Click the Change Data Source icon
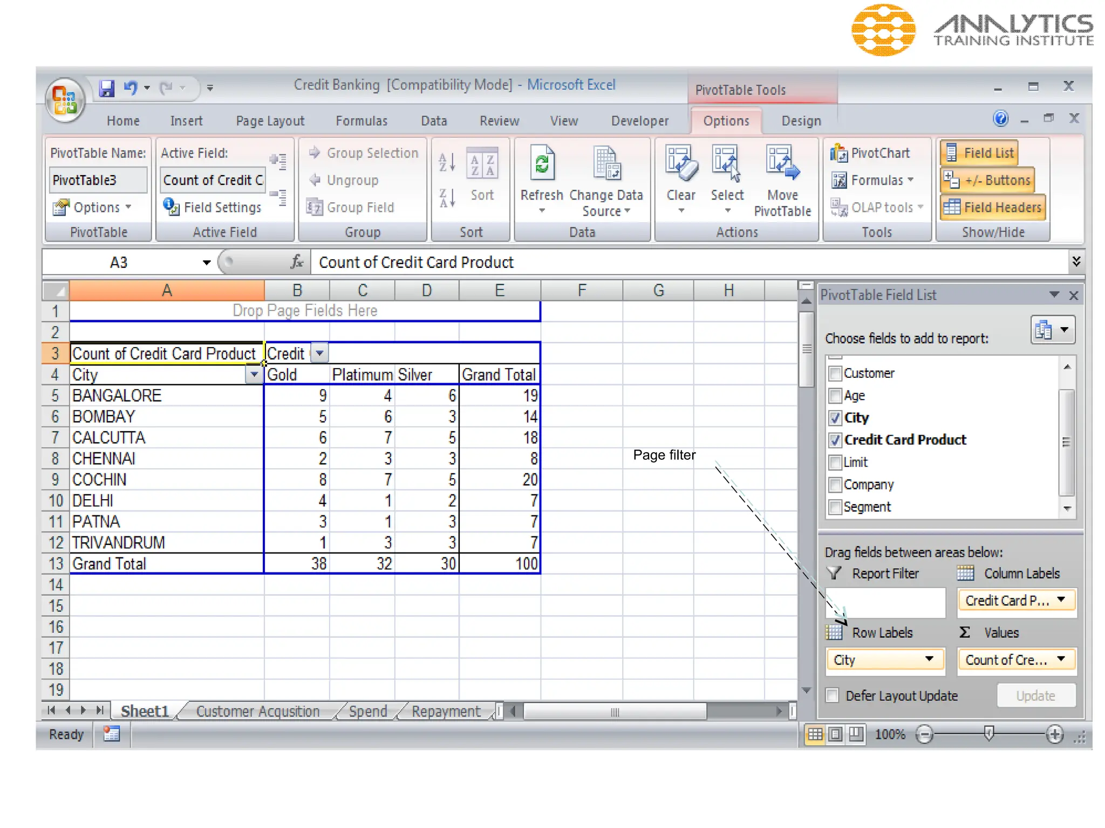Screen dimensions: 1105x828 tap(606, 164)
